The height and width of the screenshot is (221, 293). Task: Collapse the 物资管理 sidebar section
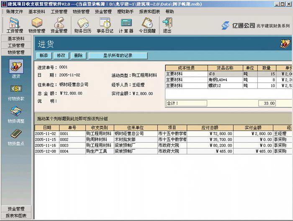click(x=16, y=52)
